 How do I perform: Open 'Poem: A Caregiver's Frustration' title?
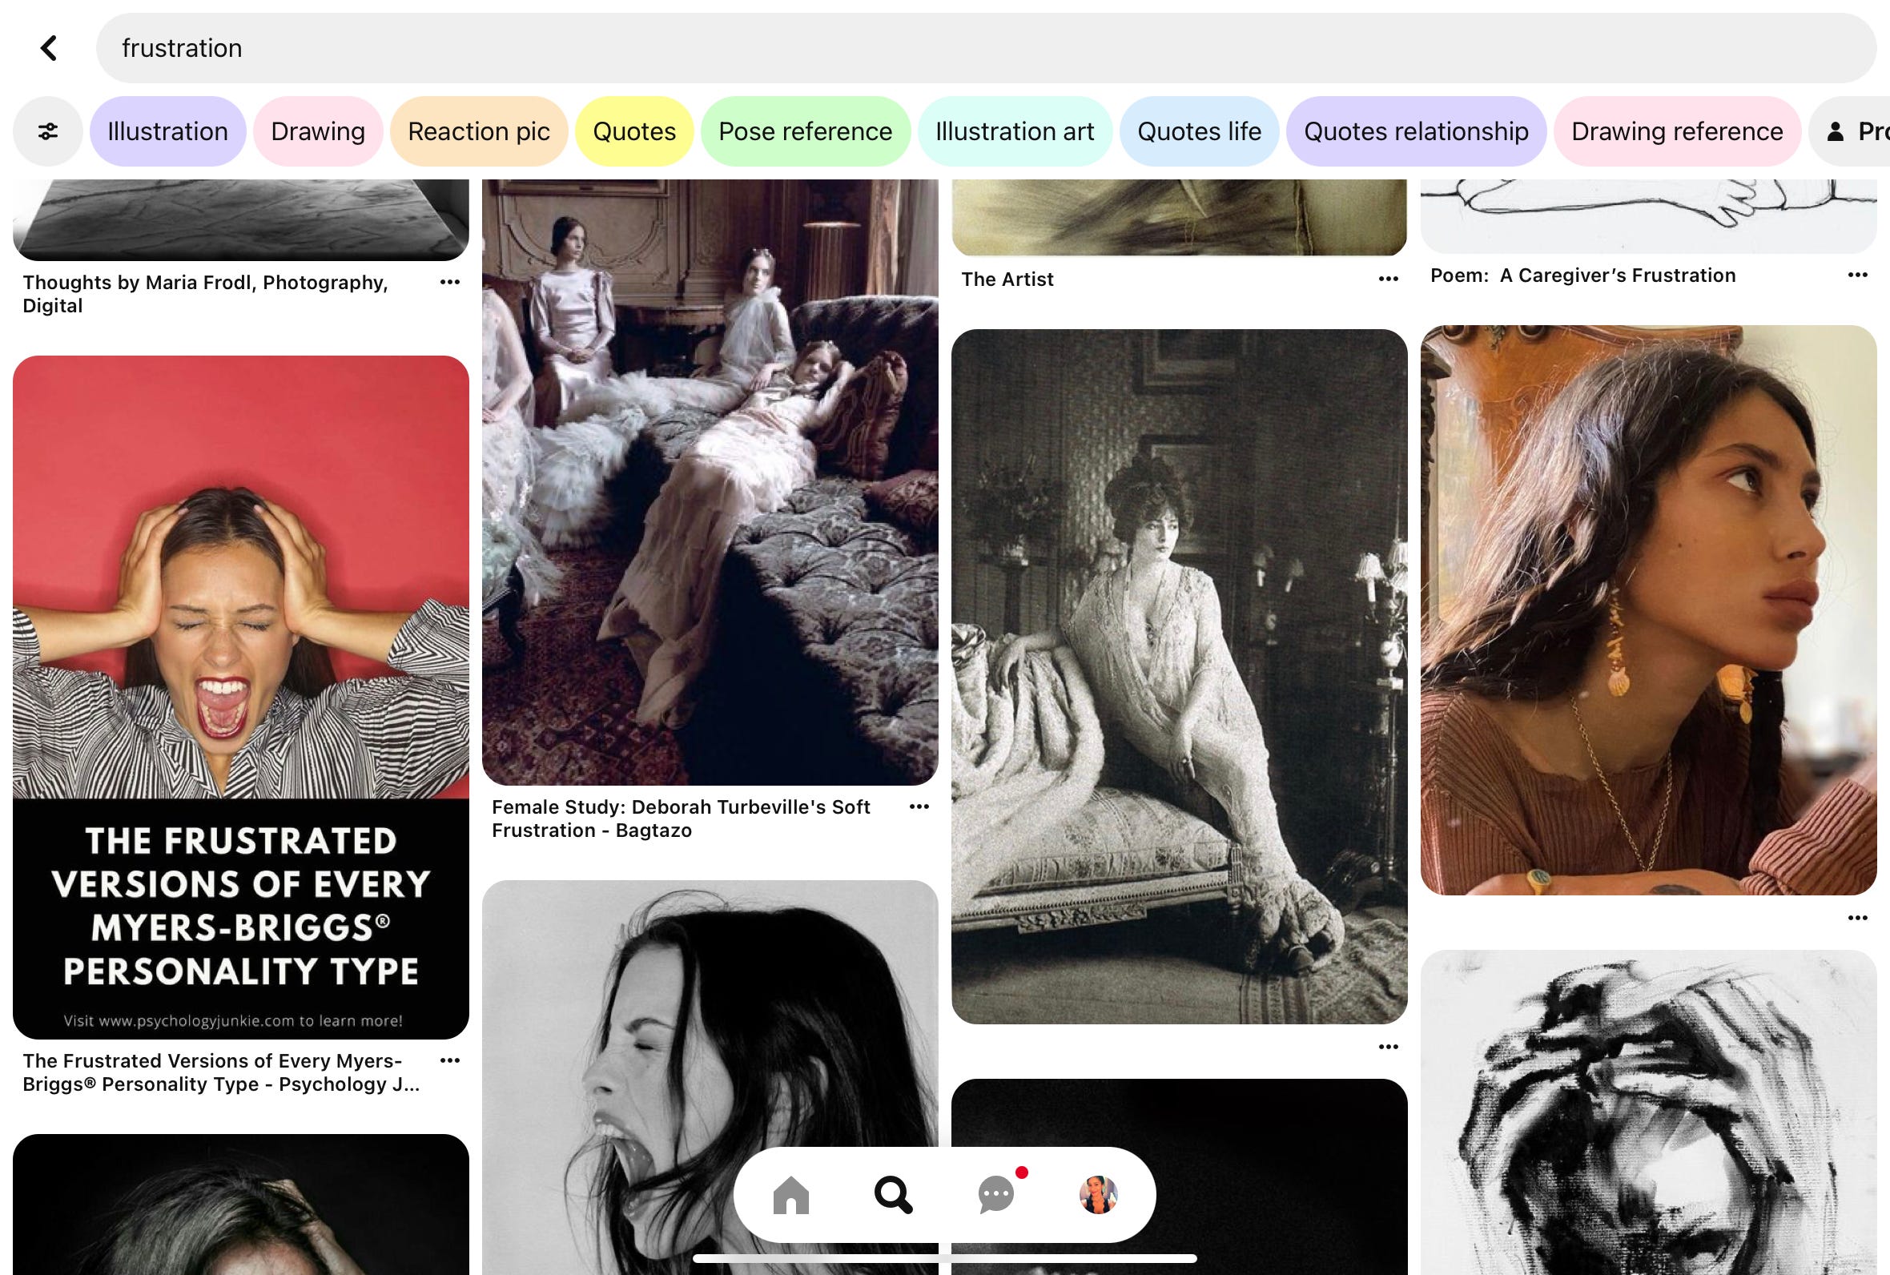[1582, 275]
